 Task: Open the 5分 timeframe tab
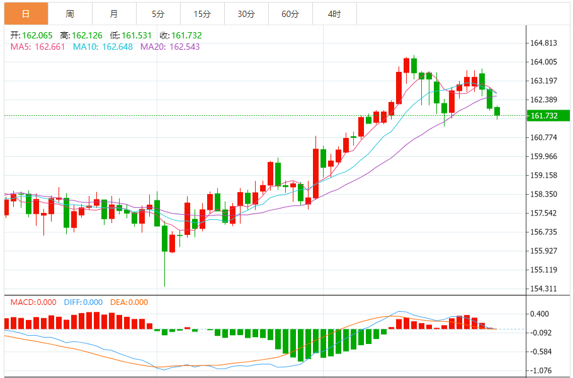point(158,14)
